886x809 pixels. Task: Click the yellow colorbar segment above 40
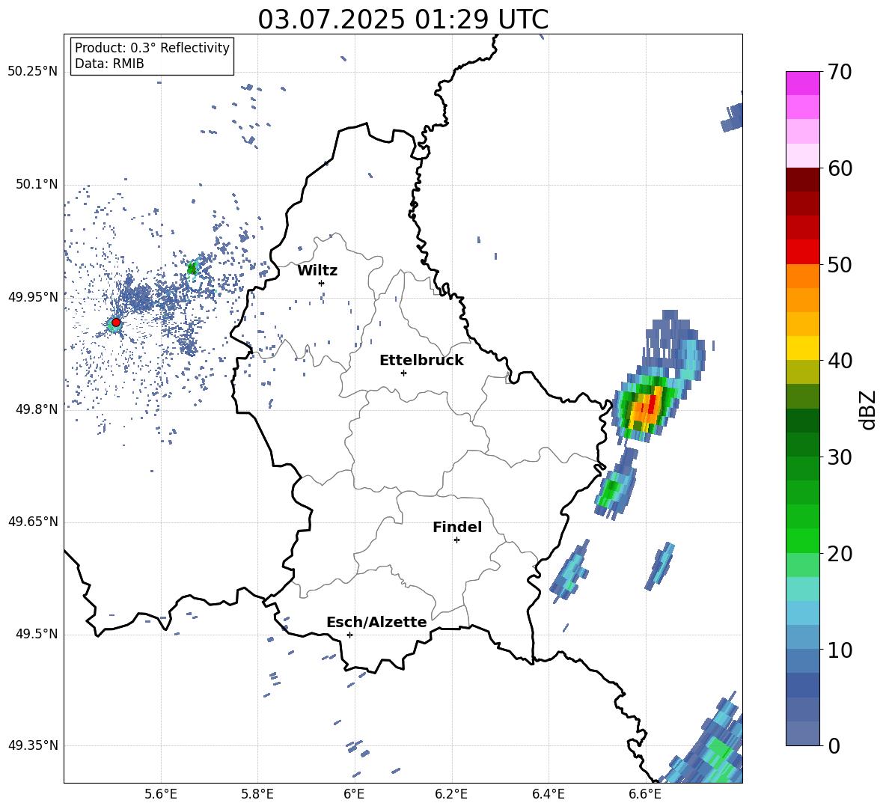tap(803, 349)
